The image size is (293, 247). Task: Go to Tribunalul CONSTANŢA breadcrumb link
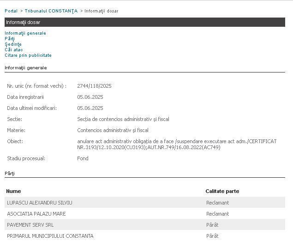[51, 11]
